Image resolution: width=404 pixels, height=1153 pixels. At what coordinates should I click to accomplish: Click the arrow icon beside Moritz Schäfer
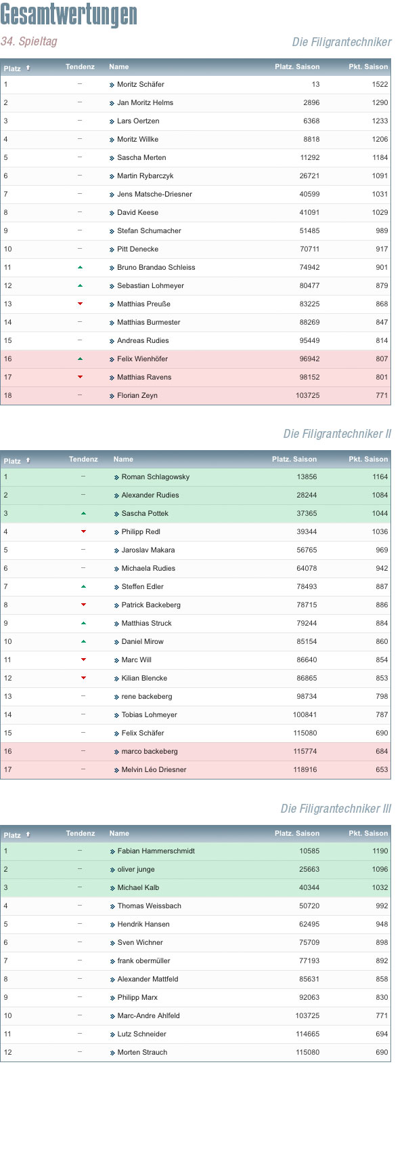[x=112, y=85]
